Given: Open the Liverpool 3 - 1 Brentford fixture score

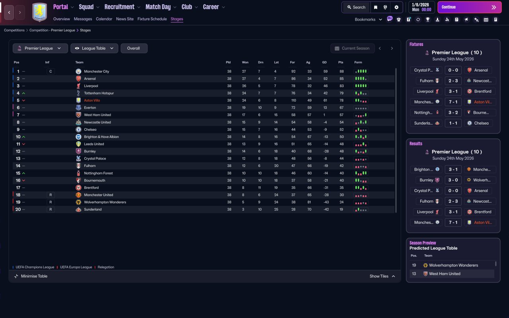Looking at the screenshot, I should tap(453, 91).
